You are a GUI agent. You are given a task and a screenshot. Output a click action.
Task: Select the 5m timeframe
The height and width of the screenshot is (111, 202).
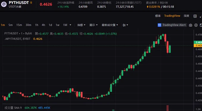click(x=11, y=25)
